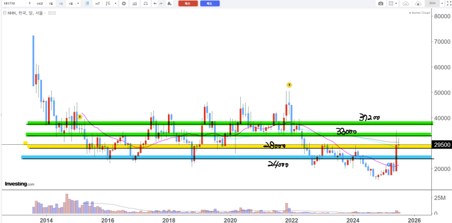Viewport: 452px width, 223px height.
Task: Select the bars chart style icon
Action: 108,4
